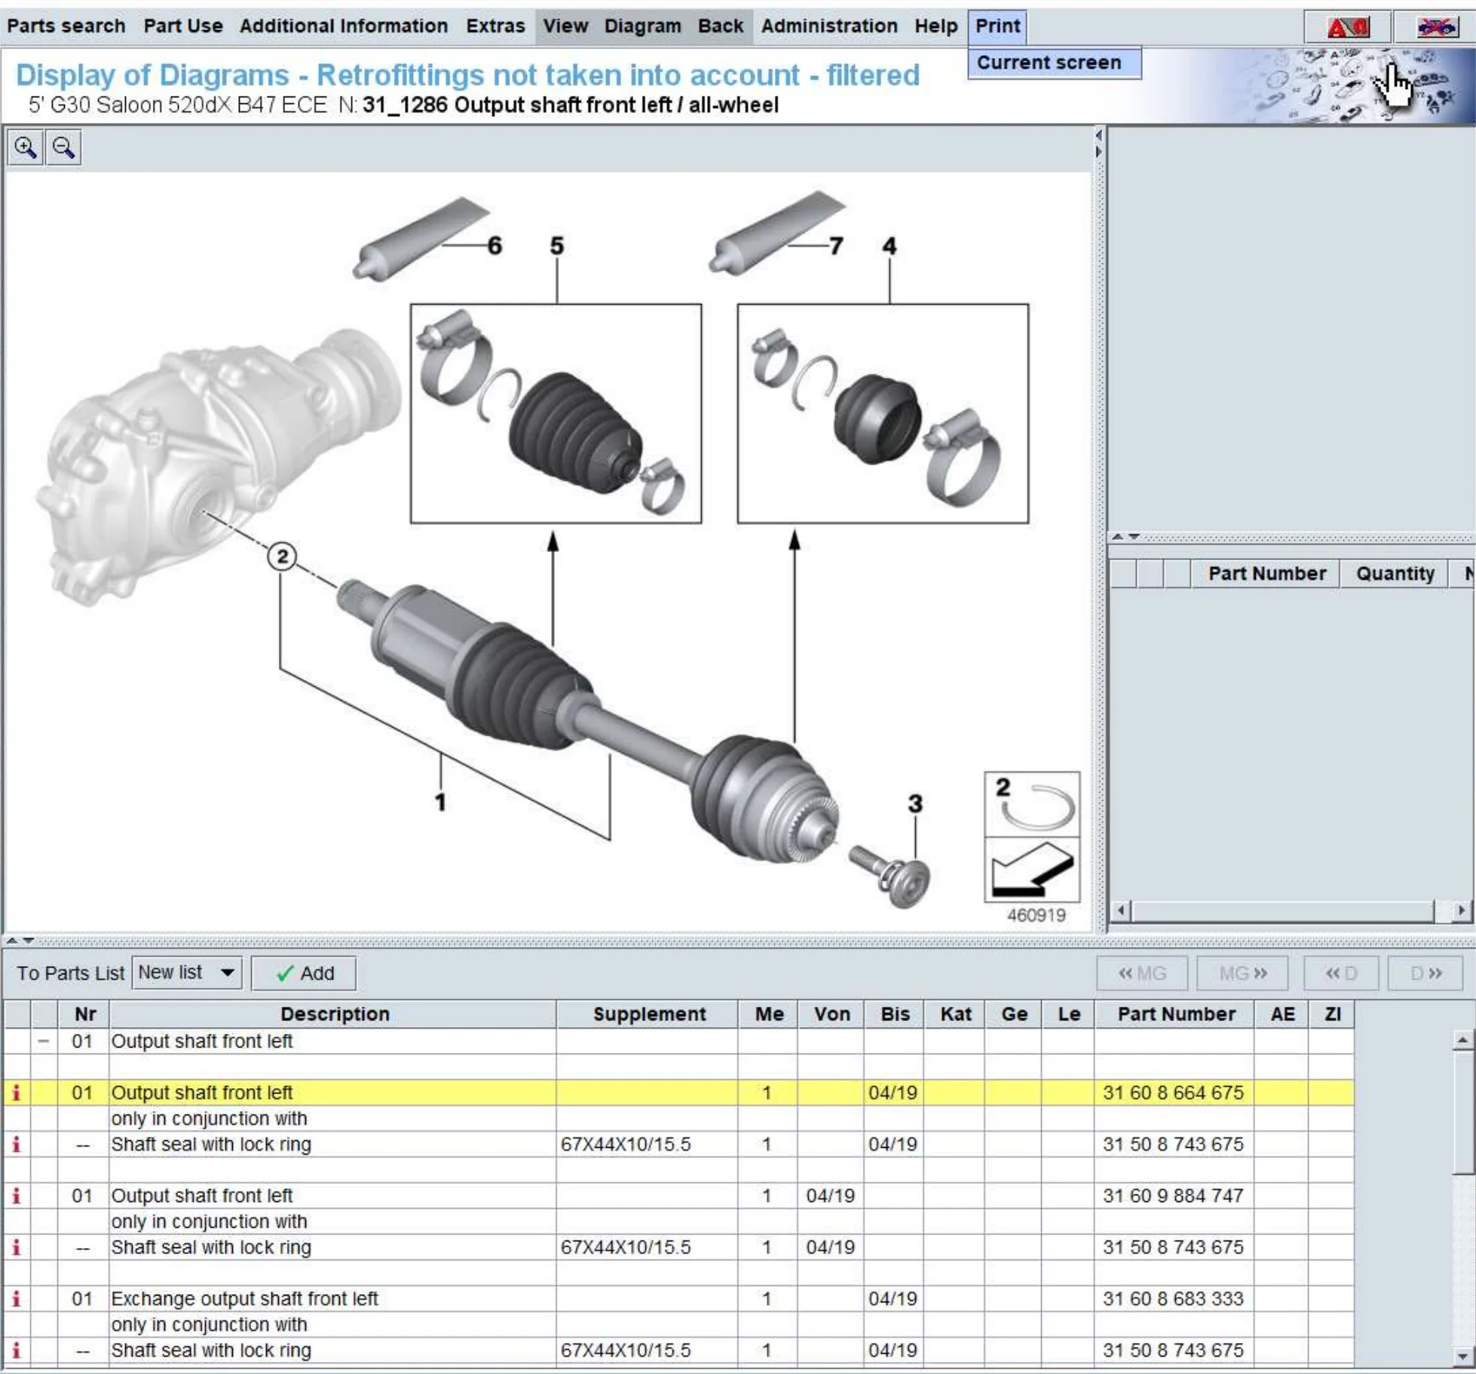This screenshot has height=1374, width=1476.
Task: Click the circlip detail thumbnail numbered 2
Action: coord(1032,804)
